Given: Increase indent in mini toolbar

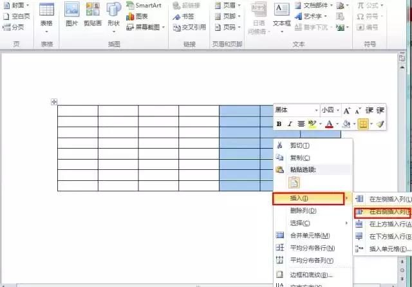Looking at the screenshot, I should [x=380, y=110].
